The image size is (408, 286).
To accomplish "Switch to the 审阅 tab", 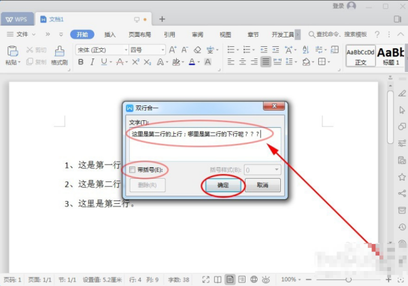I will click(x=197, y=35).
